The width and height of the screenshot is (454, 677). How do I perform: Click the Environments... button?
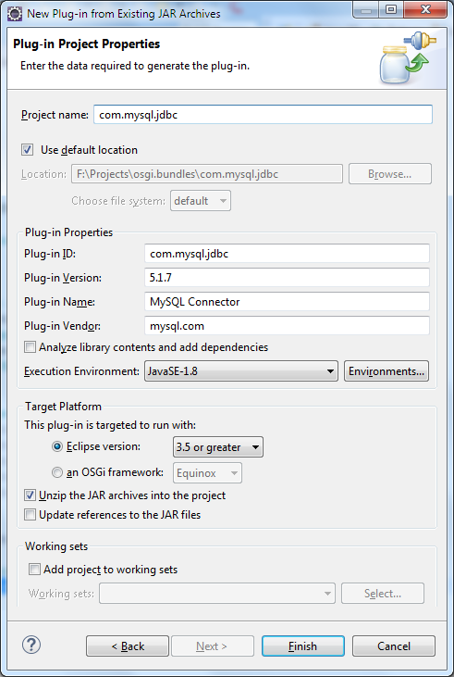[387, 371]
